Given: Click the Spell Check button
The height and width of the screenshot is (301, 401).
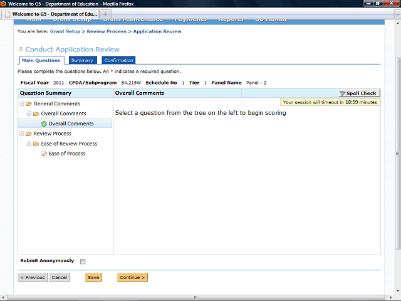Looking at the screenshot, I should [359, 93].
